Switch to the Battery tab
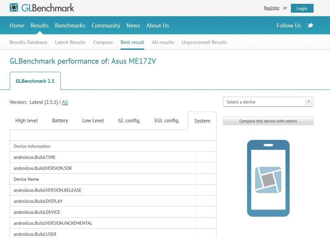Viewport: 330px width, 238px height. tap(60, 121)
